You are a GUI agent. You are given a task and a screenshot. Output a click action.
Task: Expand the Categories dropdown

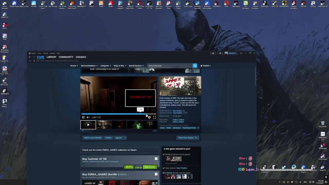(106, 66)
